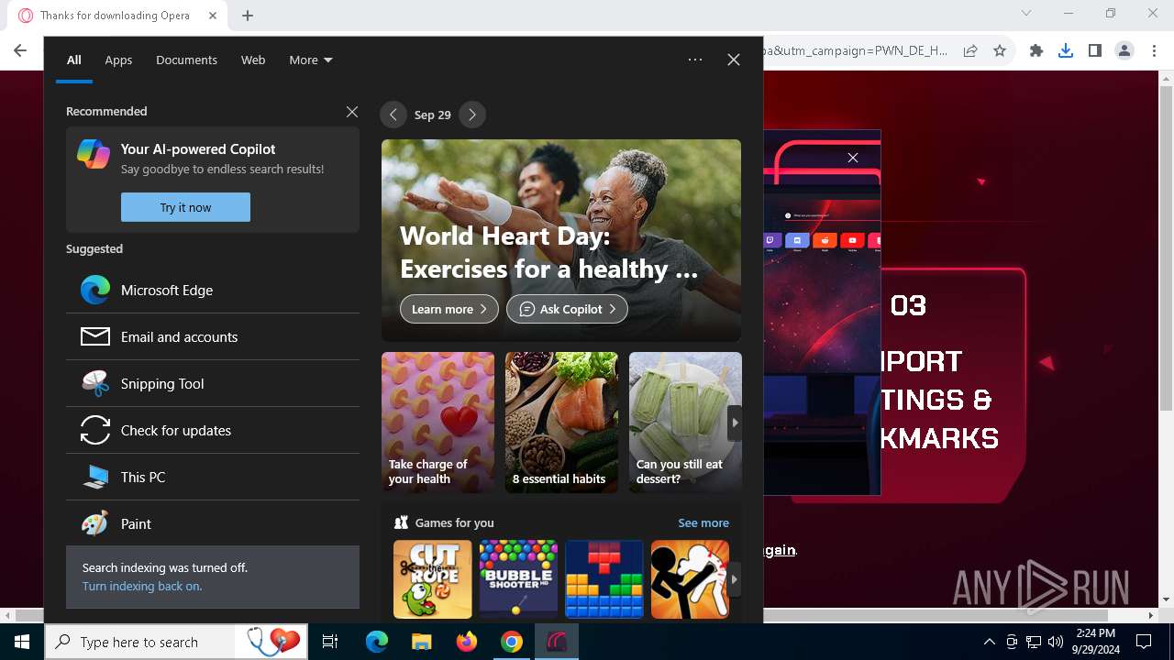Click the Chrome horizontal scrollbar
This screenshot has width=1174, height=660.
559,615
